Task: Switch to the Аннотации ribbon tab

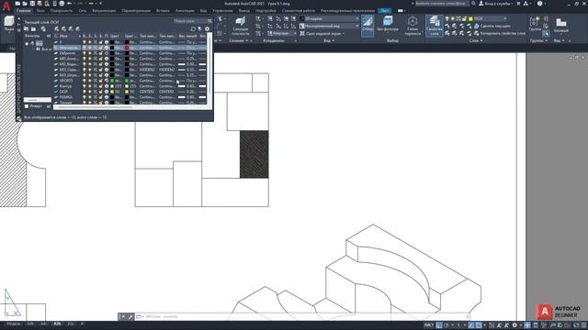Action: [185, 11]
